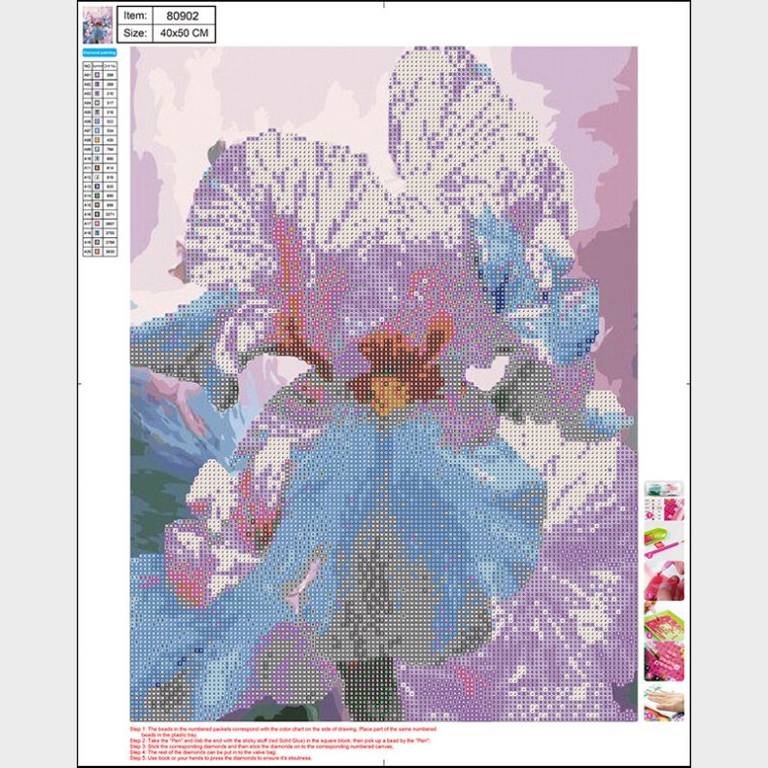Click the DMC No. header cell

tap(110, 66)
